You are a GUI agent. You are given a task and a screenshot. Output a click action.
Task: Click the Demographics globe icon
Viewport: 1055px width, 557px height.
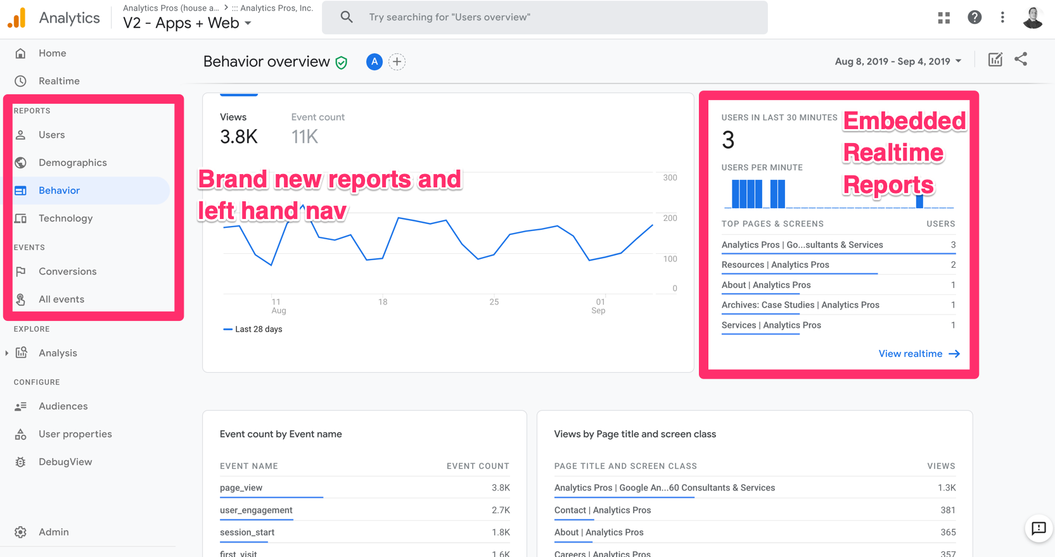click(x=21, y=163)
